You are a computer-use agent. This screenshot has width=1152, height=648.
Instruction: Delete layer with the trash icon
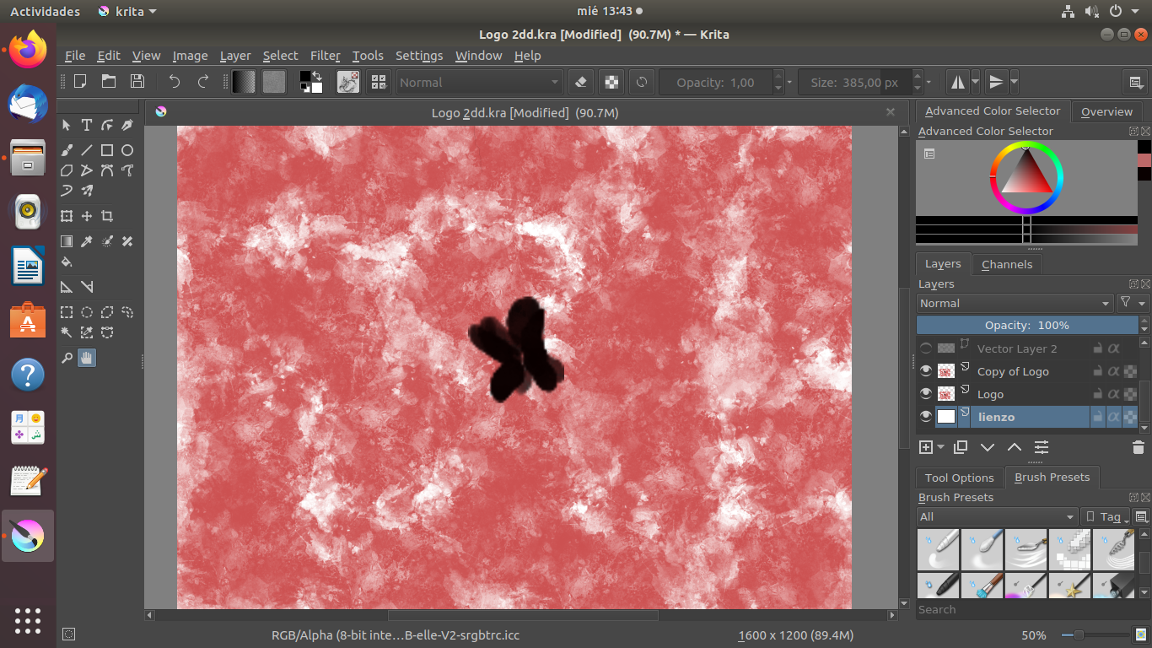point(1138,447)
